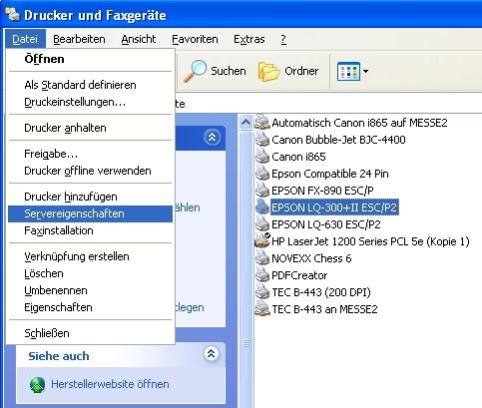Open the Ansicht menu
Image resolution: width=482 pixels, height=408 pixels.
[139, 39]
